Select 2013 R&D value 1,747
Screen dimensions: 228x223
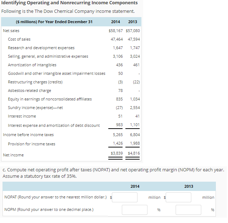click(135, 48)
